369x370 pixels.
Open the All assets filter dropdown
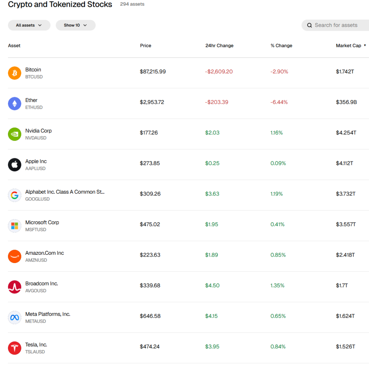tap(29, 25)
